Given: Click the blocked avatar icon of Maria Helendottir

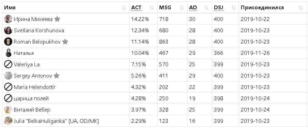Looking at the screenshot, I should coord(8,87).
